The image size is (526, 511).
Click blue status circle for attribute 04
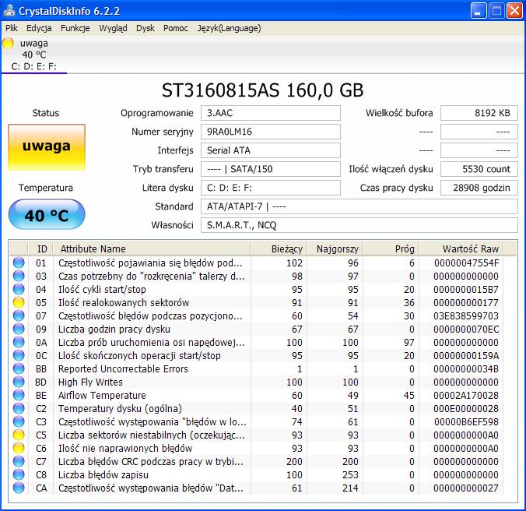pyautogui.click(x=19, y=289)
